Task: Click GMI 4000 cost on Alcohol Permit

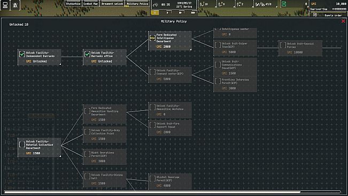Action: click(164, 186)
